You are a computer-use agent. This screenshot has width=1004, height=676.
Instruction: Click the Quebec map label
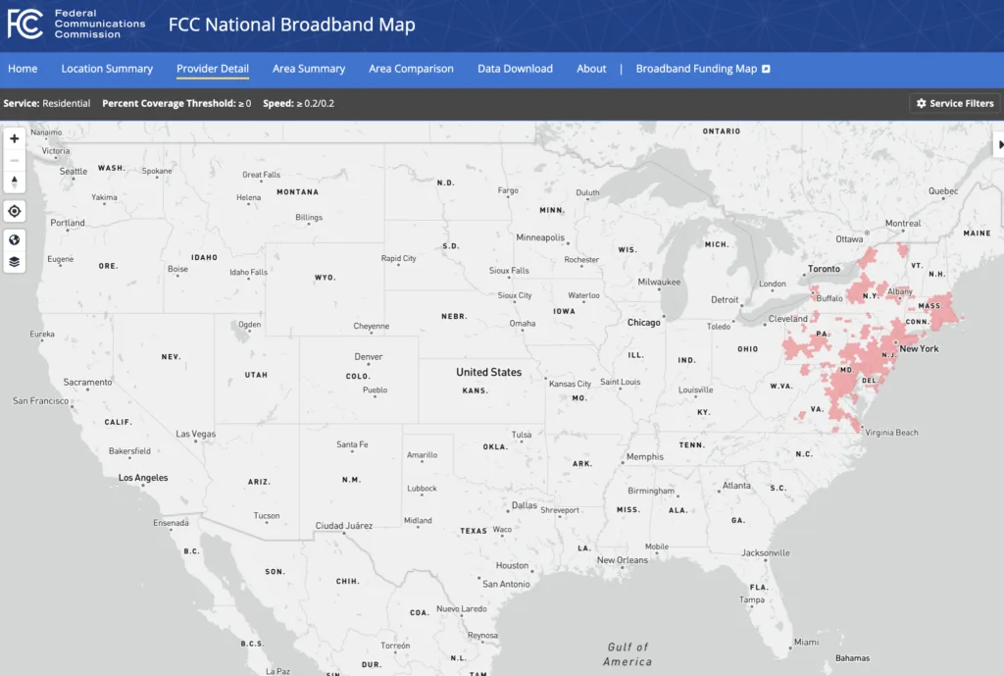click(x=943, y=191)
